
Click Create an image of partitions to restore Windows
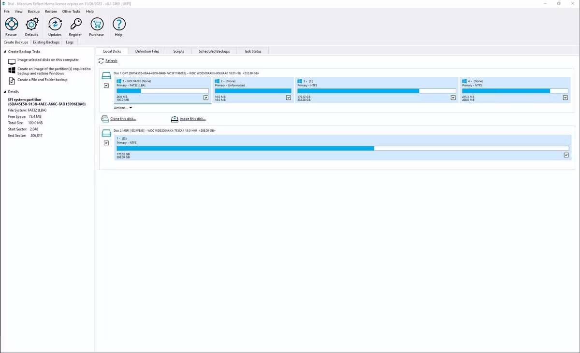tap(54, 71)
